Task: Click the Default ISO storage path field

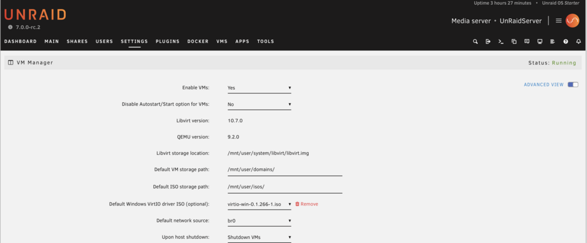Action: pos(285,187)
